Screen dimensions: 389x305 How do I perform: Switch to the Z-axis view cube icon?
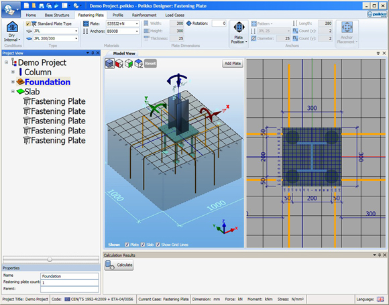(138, 64)
